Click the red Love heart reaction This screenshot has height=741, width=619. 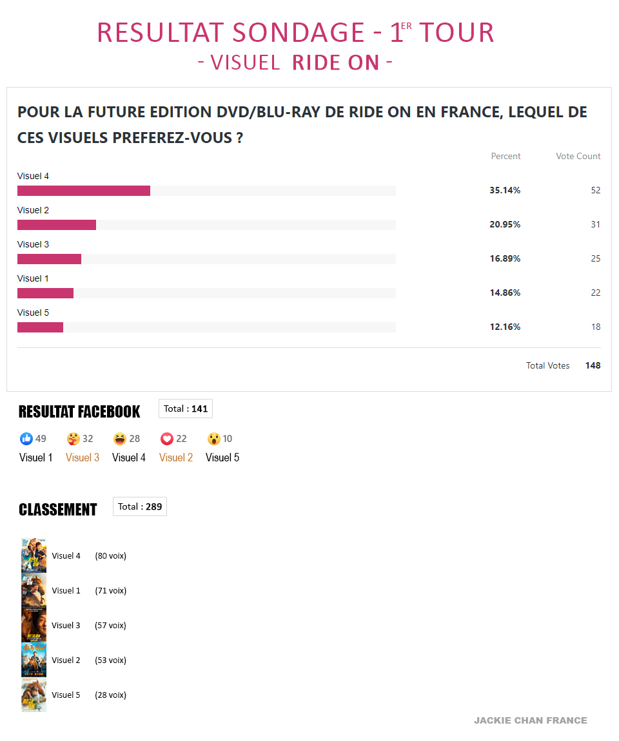(x=167, y=439)
